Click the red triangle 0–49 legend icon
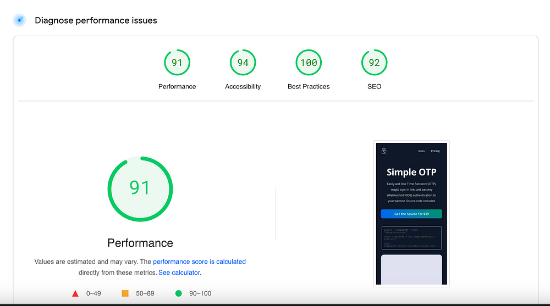This screenshot has width=550, height=306. (75, 293)
